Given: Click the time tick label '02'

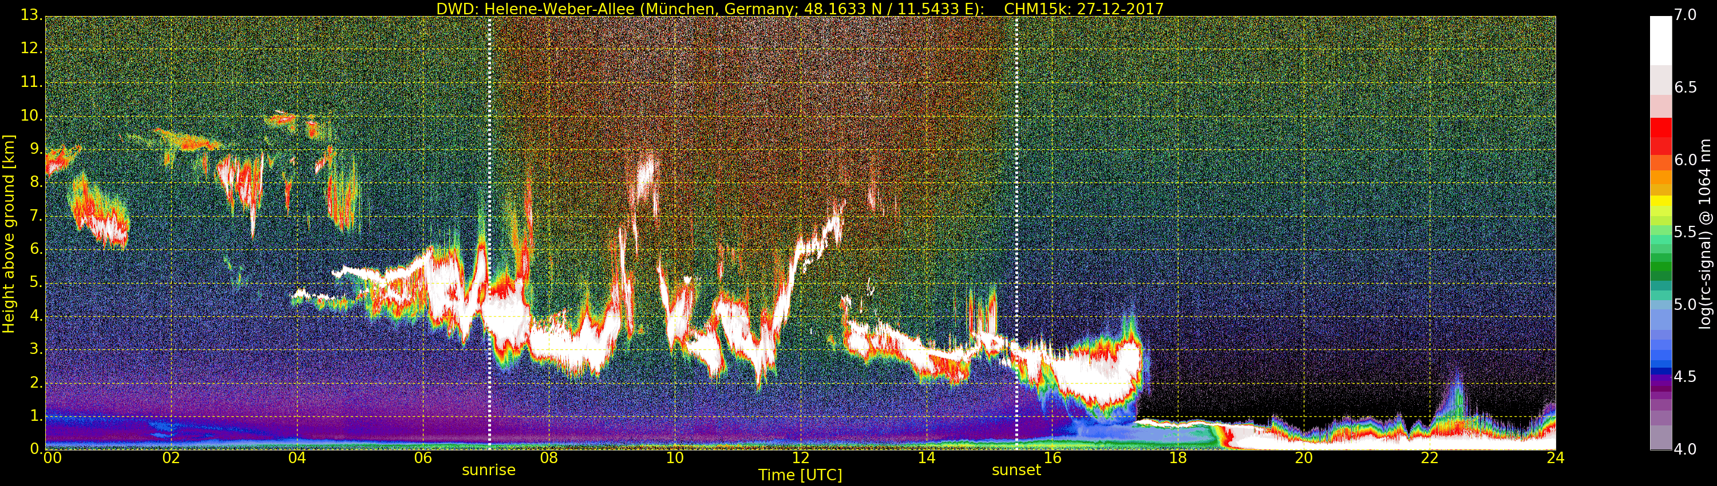Looking at the screenshot, I should [x=171, y=458].
